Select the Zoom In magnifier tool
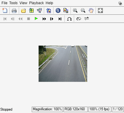The image size is (124, 113). (75, 11)
